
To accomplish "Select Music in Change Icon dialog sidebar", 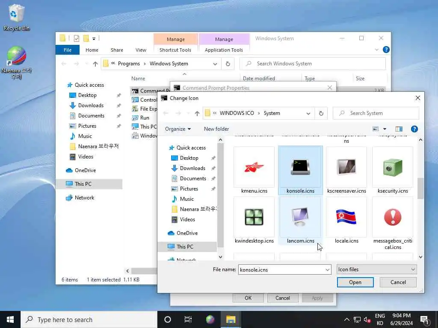I will (186, 199).
